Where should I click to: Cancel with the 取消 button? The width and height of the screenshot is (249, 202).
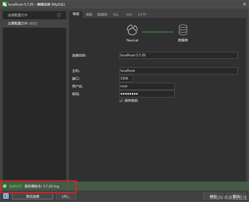pos(236,196)
